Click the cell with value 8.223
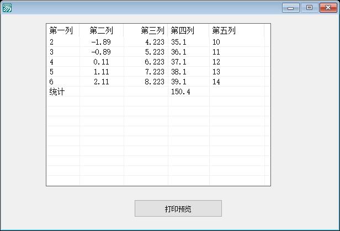Viewport: 340px width, 231px height. coord(154,82)
